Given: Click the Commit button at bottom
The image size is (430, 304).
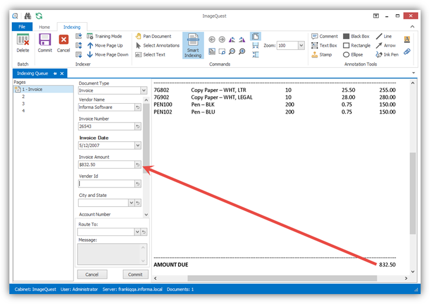Looking at the screenshot, I should (135, 275).
